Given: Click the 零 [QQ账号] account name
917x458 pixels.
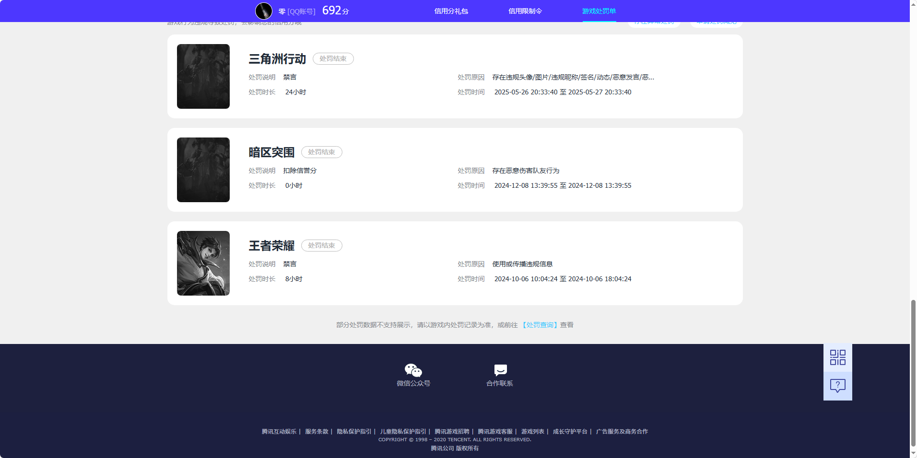Looking at the screenshot, I should [297, 11].
